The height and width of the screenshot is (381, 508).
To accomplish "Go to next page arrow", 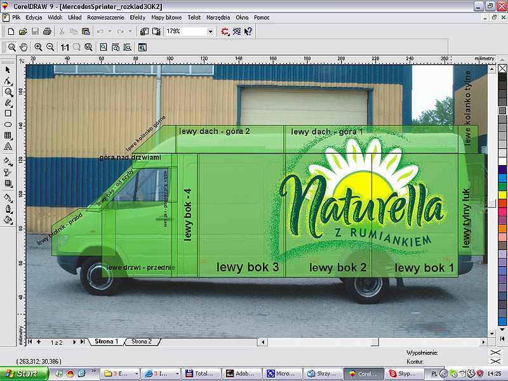I will [74, 342].
